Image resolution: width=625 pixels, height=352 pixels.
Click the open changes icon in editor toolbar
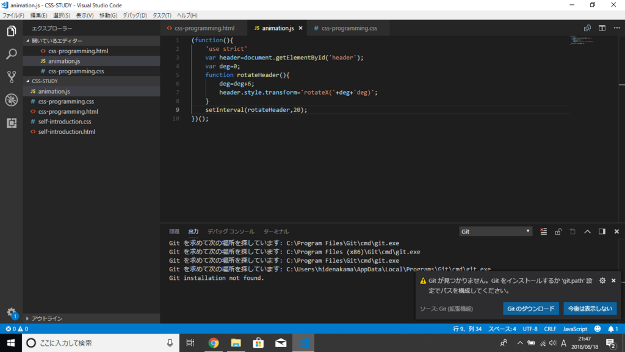[x=587, y=28]
